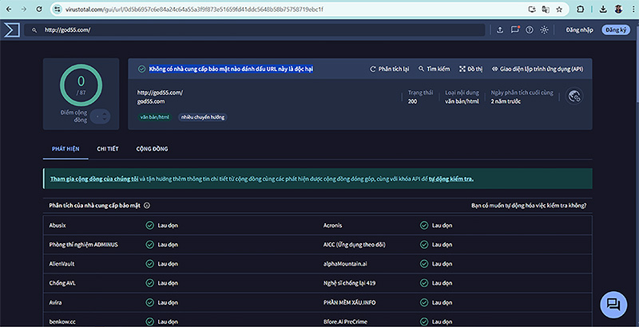Click the Avira clean check icon

149,302
